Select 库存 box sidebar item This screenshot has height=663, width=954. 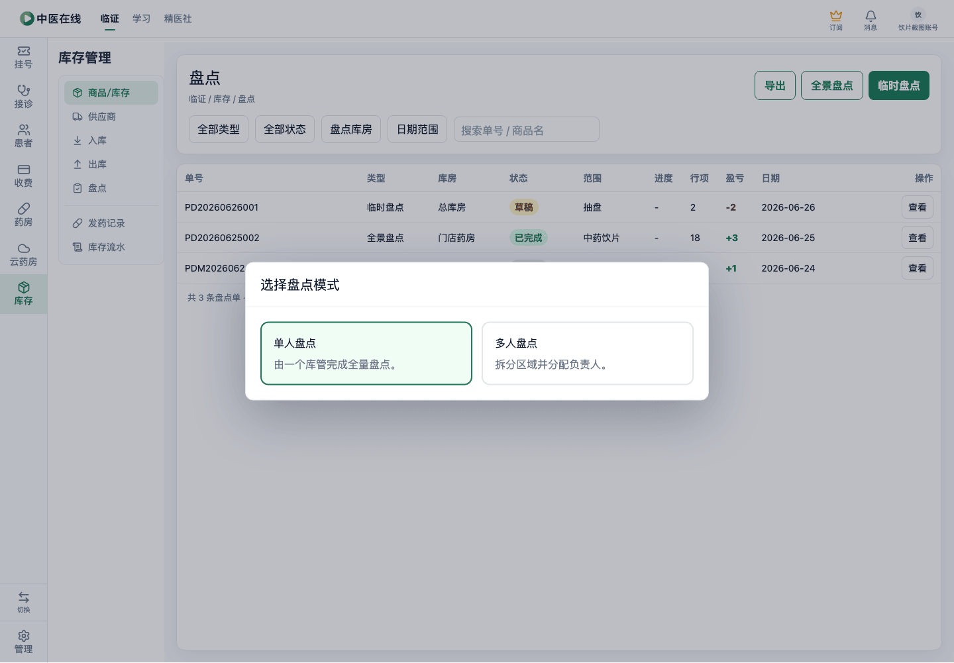[23, 294]
